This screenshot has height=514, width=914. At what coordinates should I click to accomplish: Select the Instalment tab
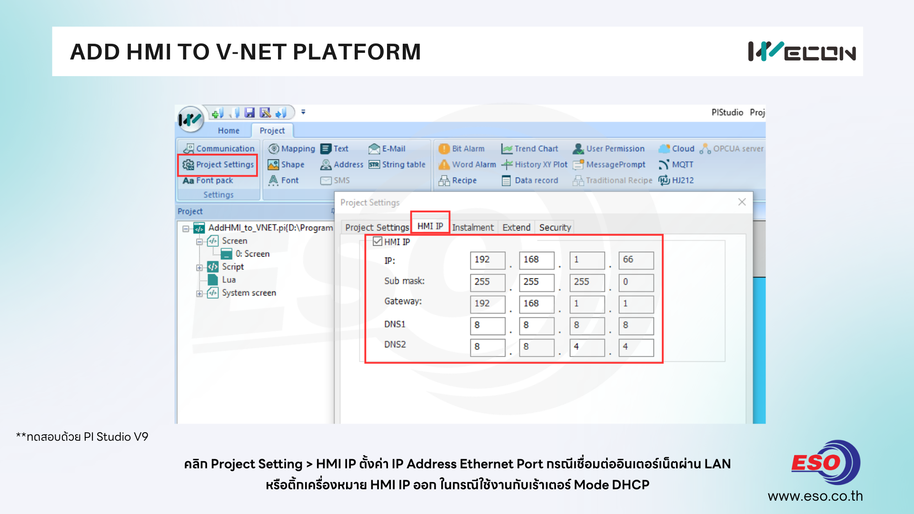473,227
